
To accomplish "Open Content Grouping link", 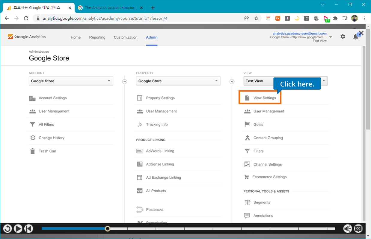I will 268,138.
